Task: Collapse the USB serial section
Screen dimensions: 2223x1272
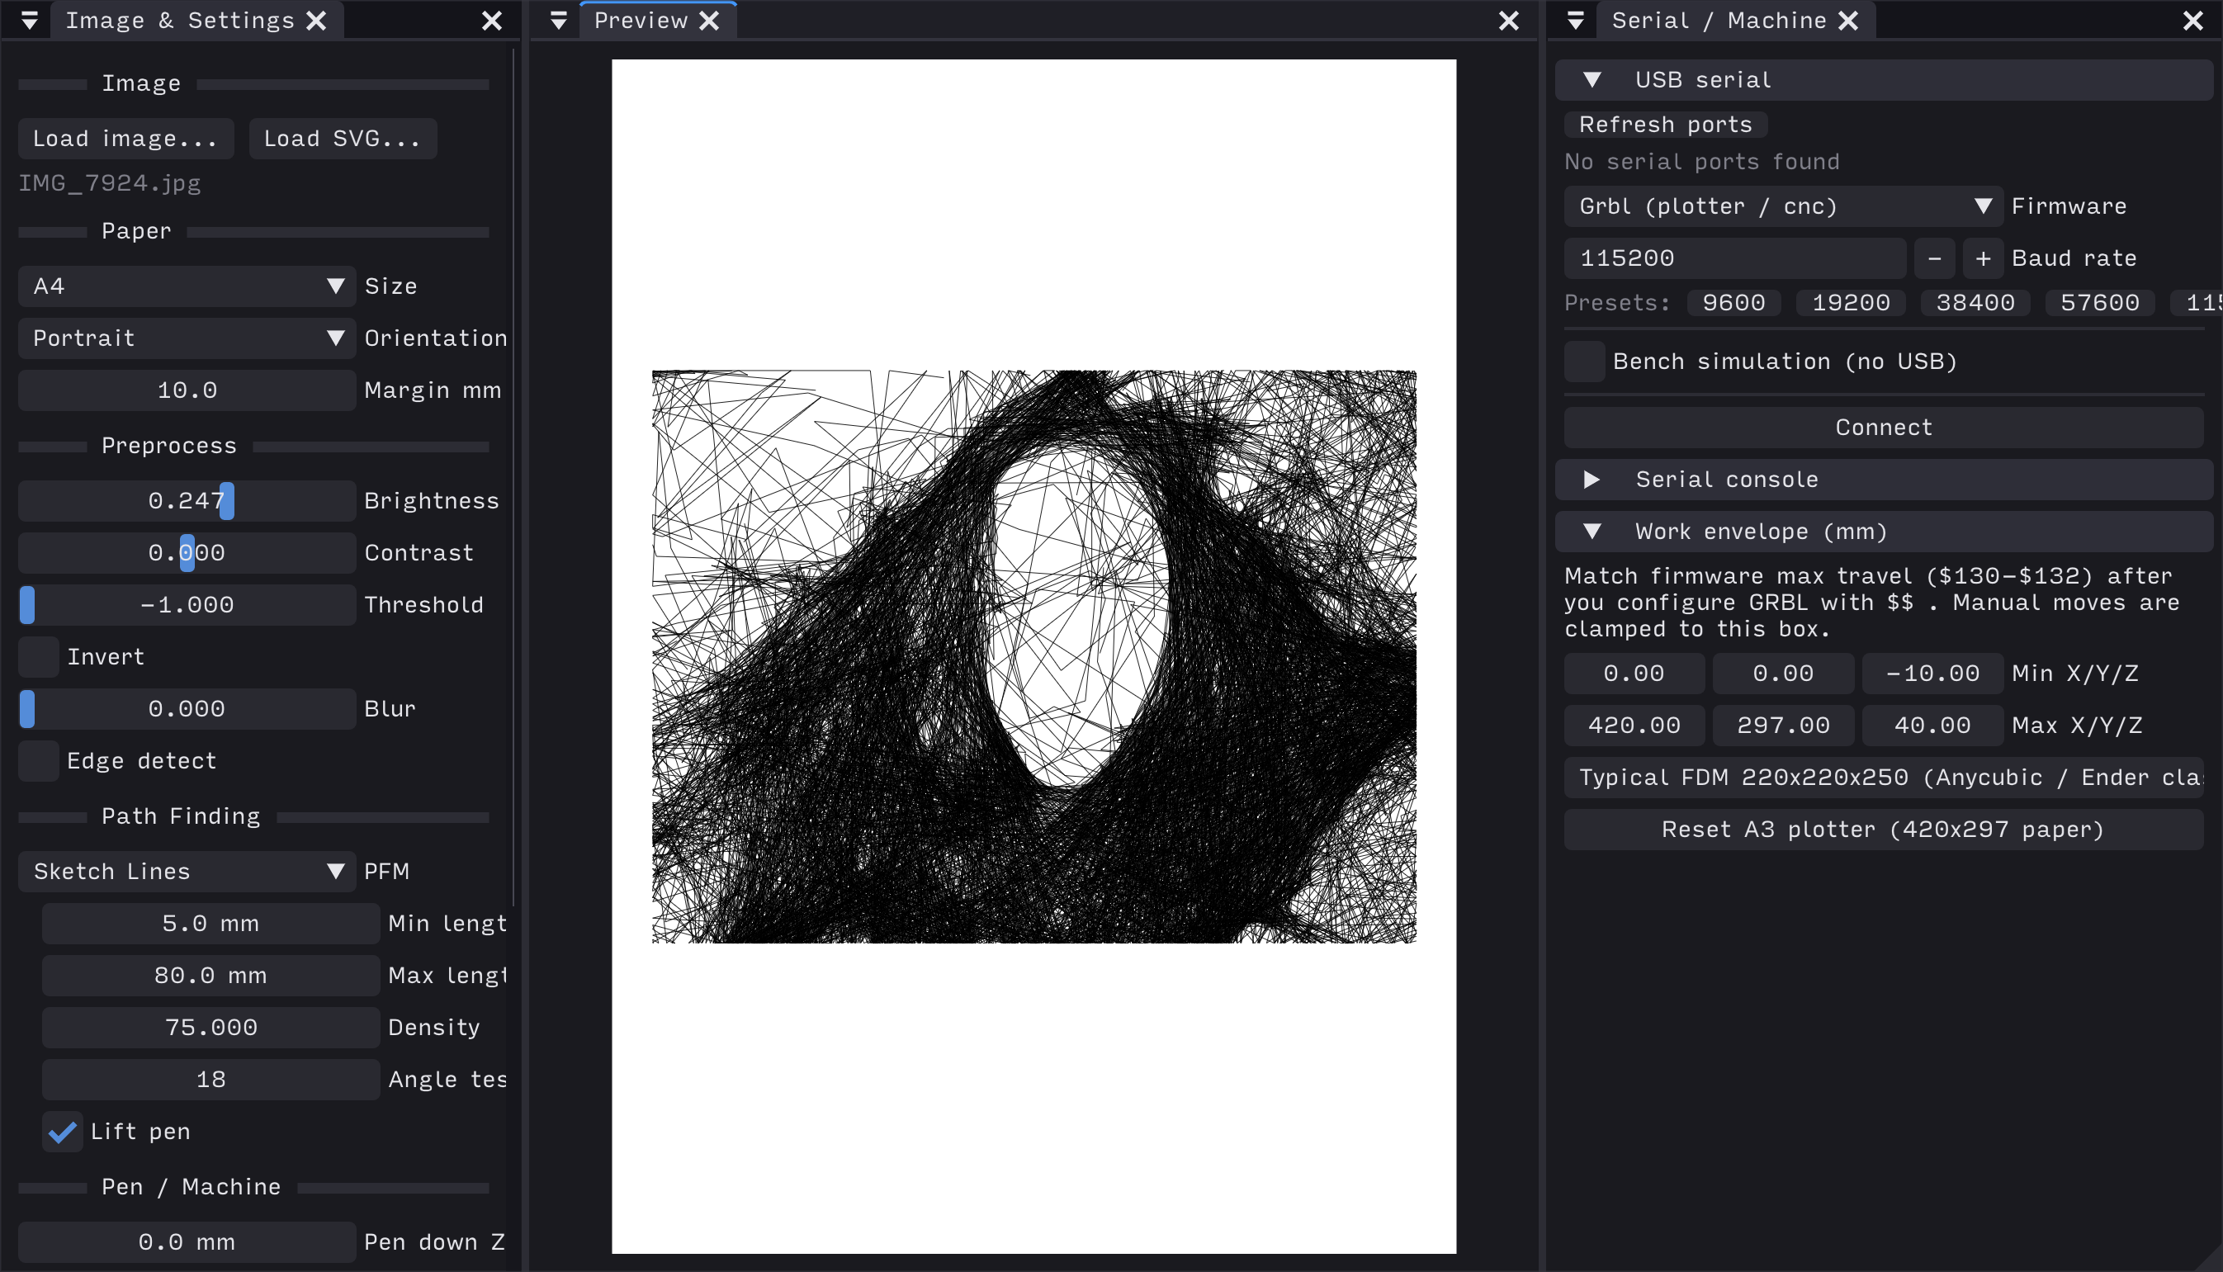Action: pos(1883,80)
